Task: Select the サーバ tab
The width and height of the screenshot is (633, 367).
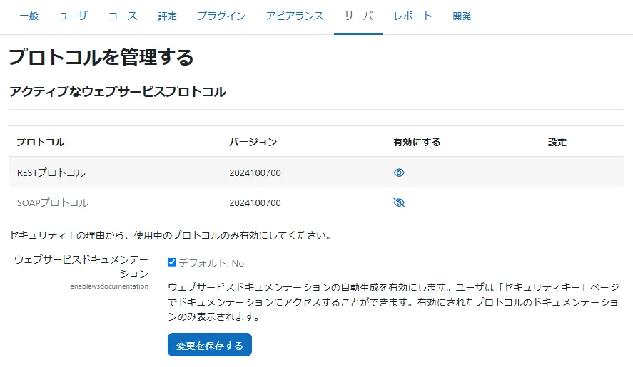Action: tap(358, 16)
